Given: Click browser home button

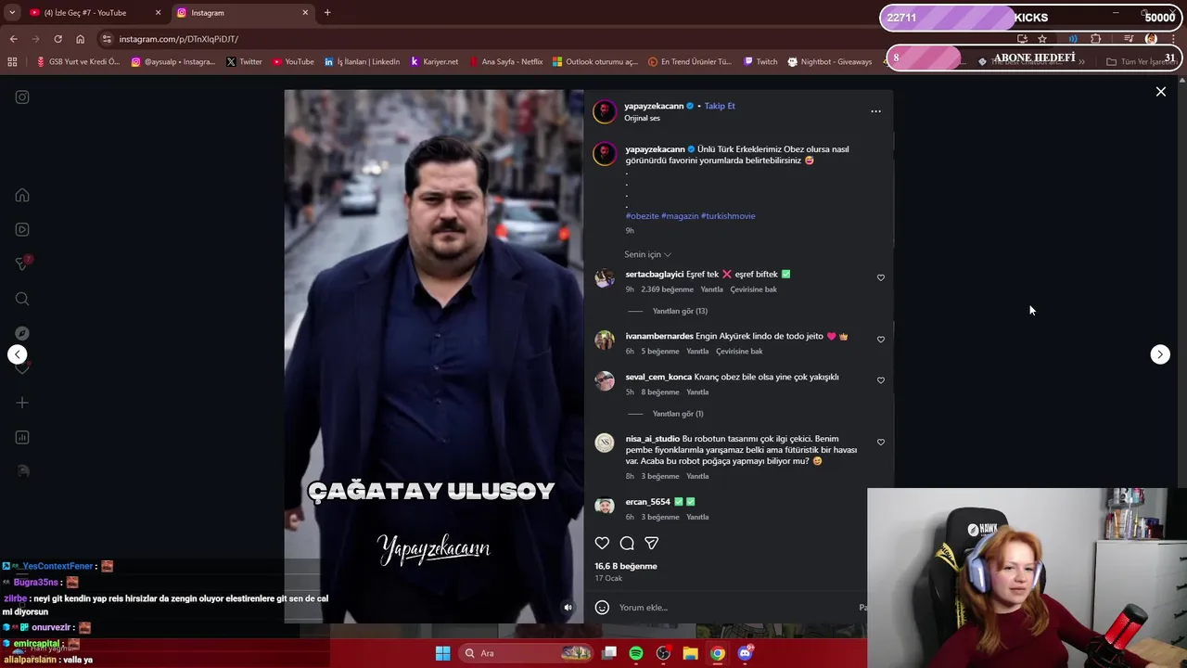Looking at the screenshot, I should pos(80,39).
